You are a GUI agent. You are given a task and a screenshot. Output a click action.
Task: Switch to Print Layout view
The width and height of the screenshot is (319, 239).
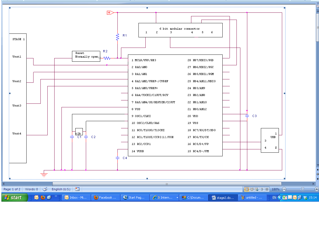[246, 189]
